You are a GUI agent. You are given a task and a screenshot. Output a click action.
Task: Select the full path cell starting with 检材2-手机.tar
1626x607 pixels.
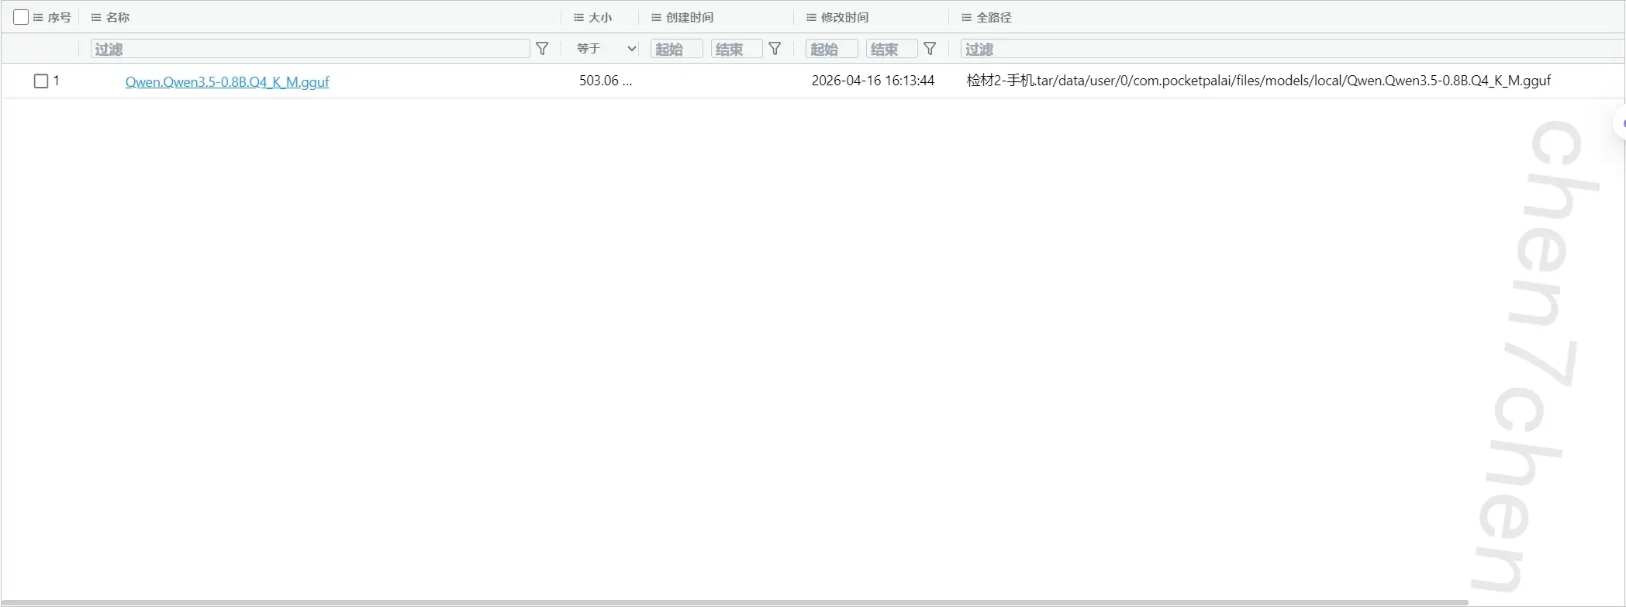tap(1258, 81)
